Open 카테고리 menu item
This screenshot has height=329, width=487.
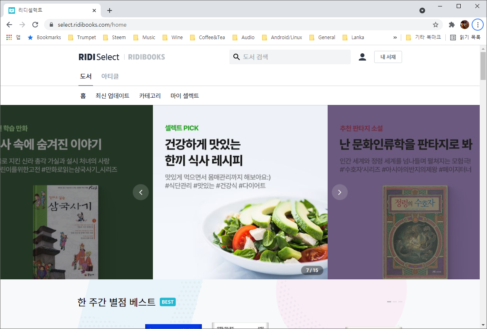150,96
